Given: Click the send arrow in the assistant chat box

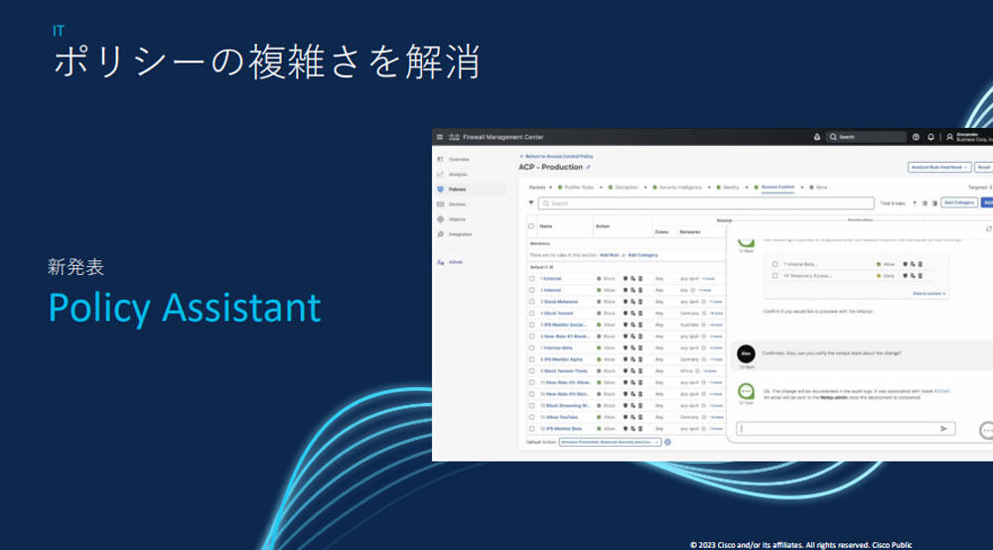Looking at the screenshot, I should (943, 429).
